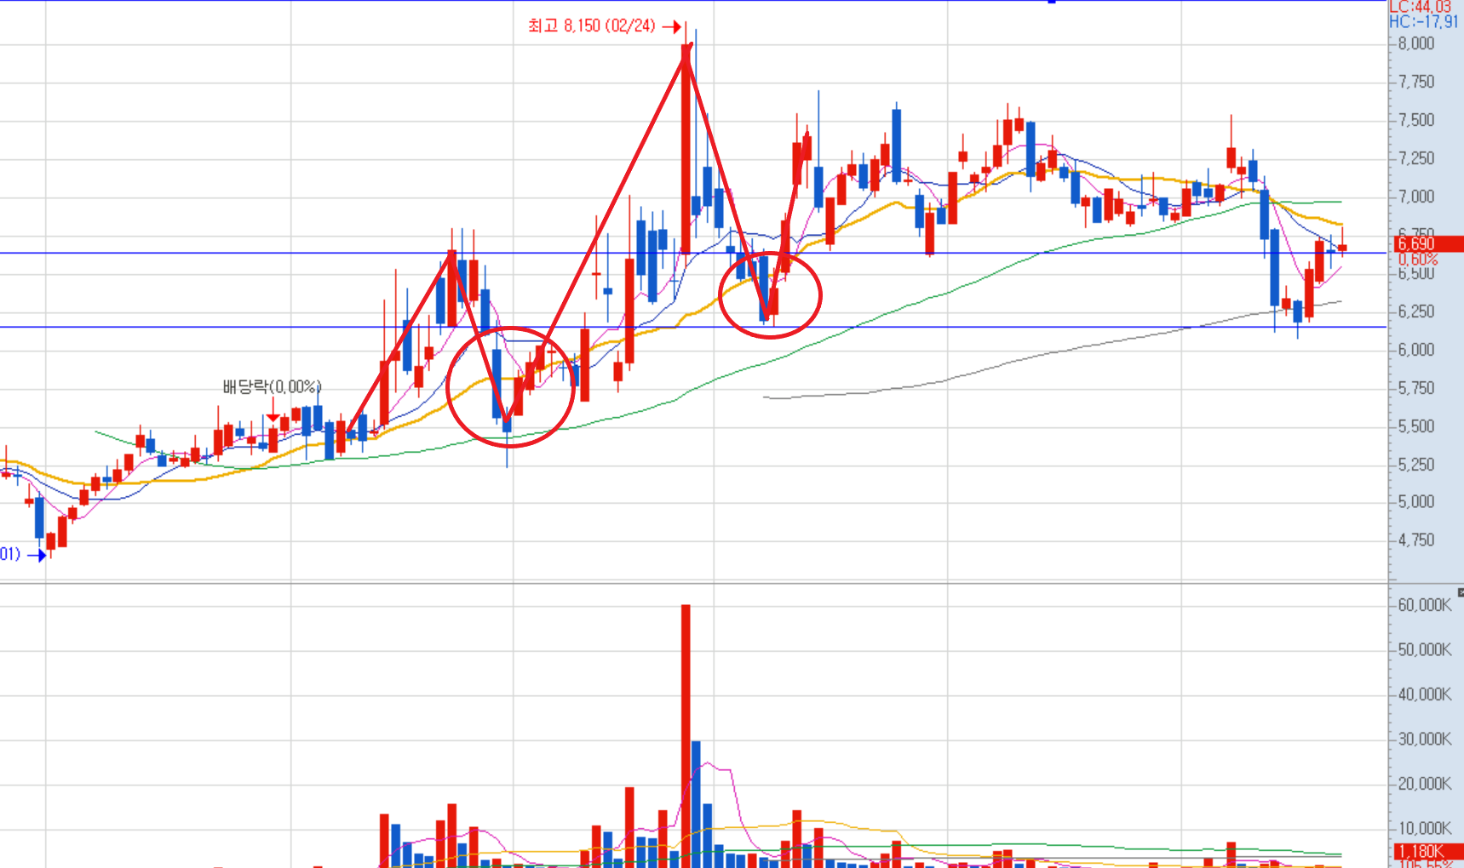Select the tallest blue volume bar

click(696, 804)
